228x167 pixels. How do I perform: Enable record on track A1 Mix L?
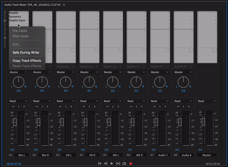pos(24,107)
